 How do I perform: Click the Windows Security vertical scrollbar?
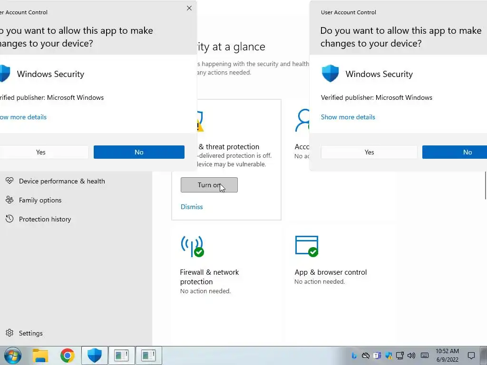click(486, 185)
